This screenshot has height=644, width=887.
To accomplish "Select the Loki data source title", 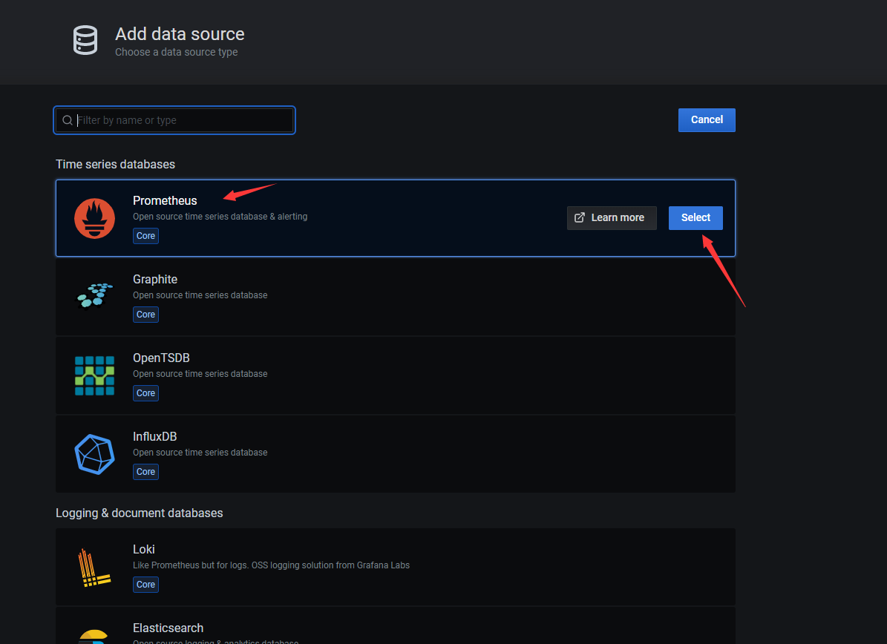I will click(144, 549).
